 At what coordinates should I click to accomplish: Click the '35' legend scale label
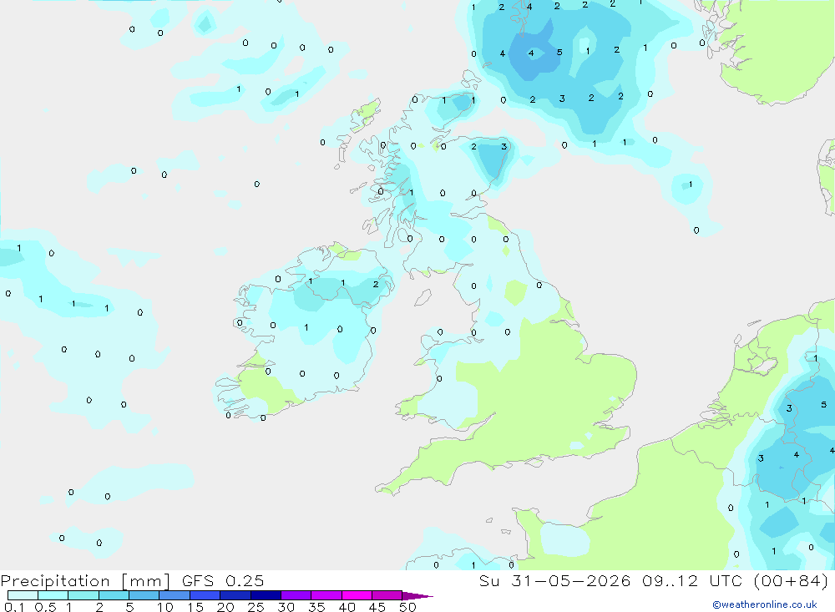coord(316,607)
